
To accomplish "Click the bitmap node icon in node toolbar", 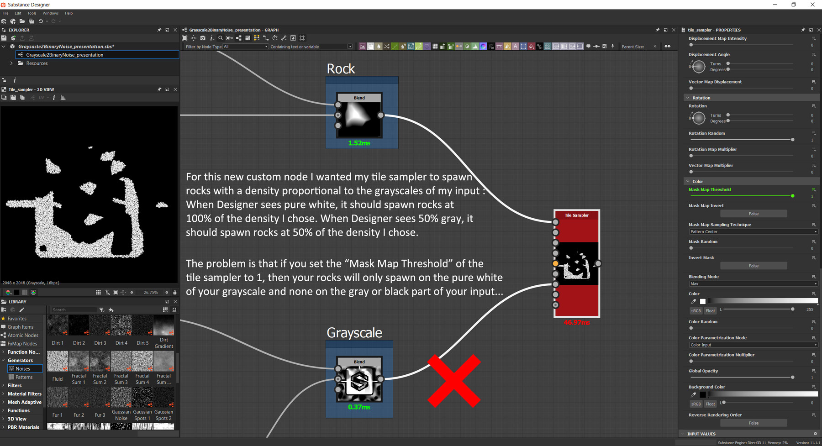I will point(363,47).
